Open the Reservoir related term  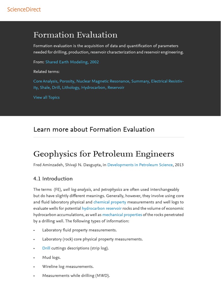coord(116,88)
